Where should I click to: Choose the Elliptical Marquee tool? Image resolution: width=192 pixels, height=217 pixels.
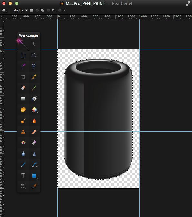coord(34,55)
